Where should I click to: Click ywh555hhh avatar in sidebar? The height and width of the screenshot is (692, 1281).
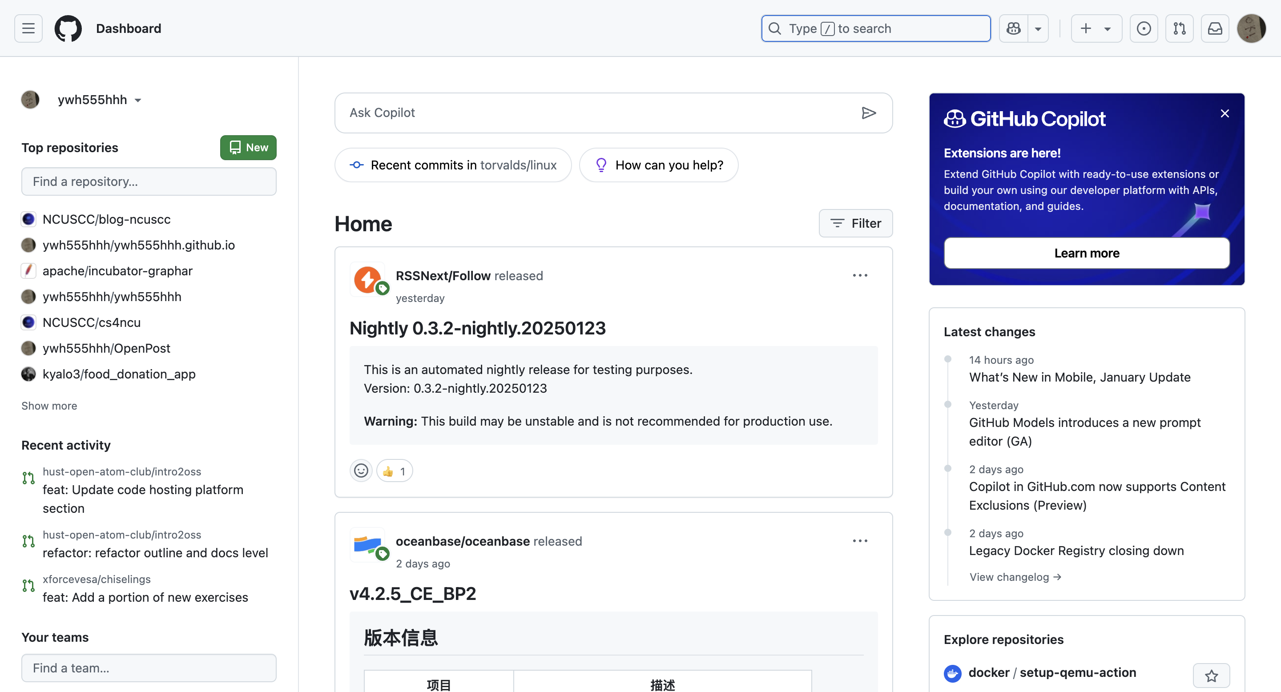pyautogui.click(x=30, y=100)
